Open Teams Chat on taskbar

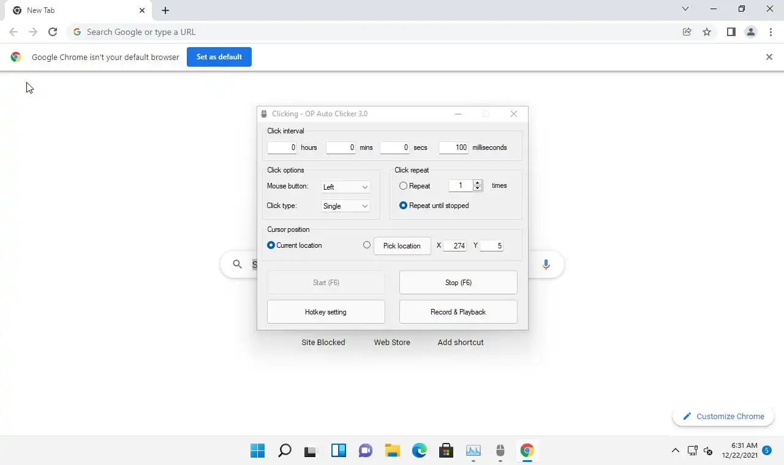[365, 451]
